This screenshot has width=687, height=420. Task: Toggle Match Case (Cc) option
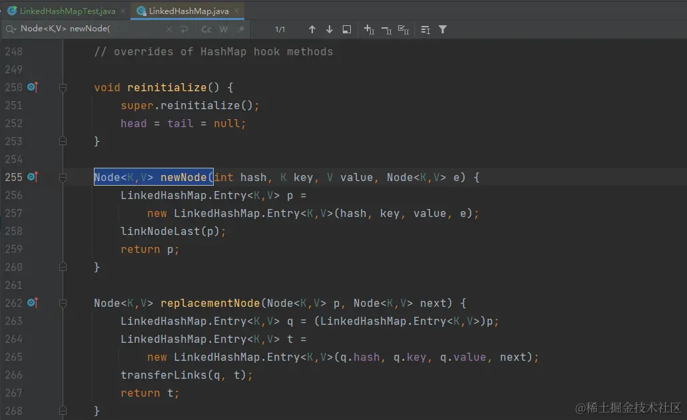(206, 29)
